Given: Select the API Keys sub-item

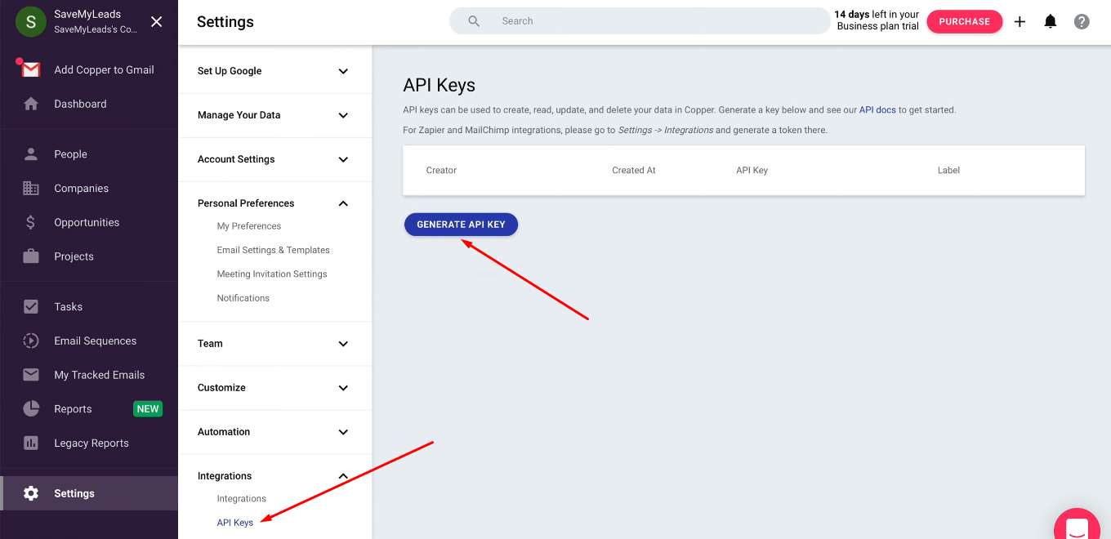Looking at the screenshot, I should pos(234,523).
